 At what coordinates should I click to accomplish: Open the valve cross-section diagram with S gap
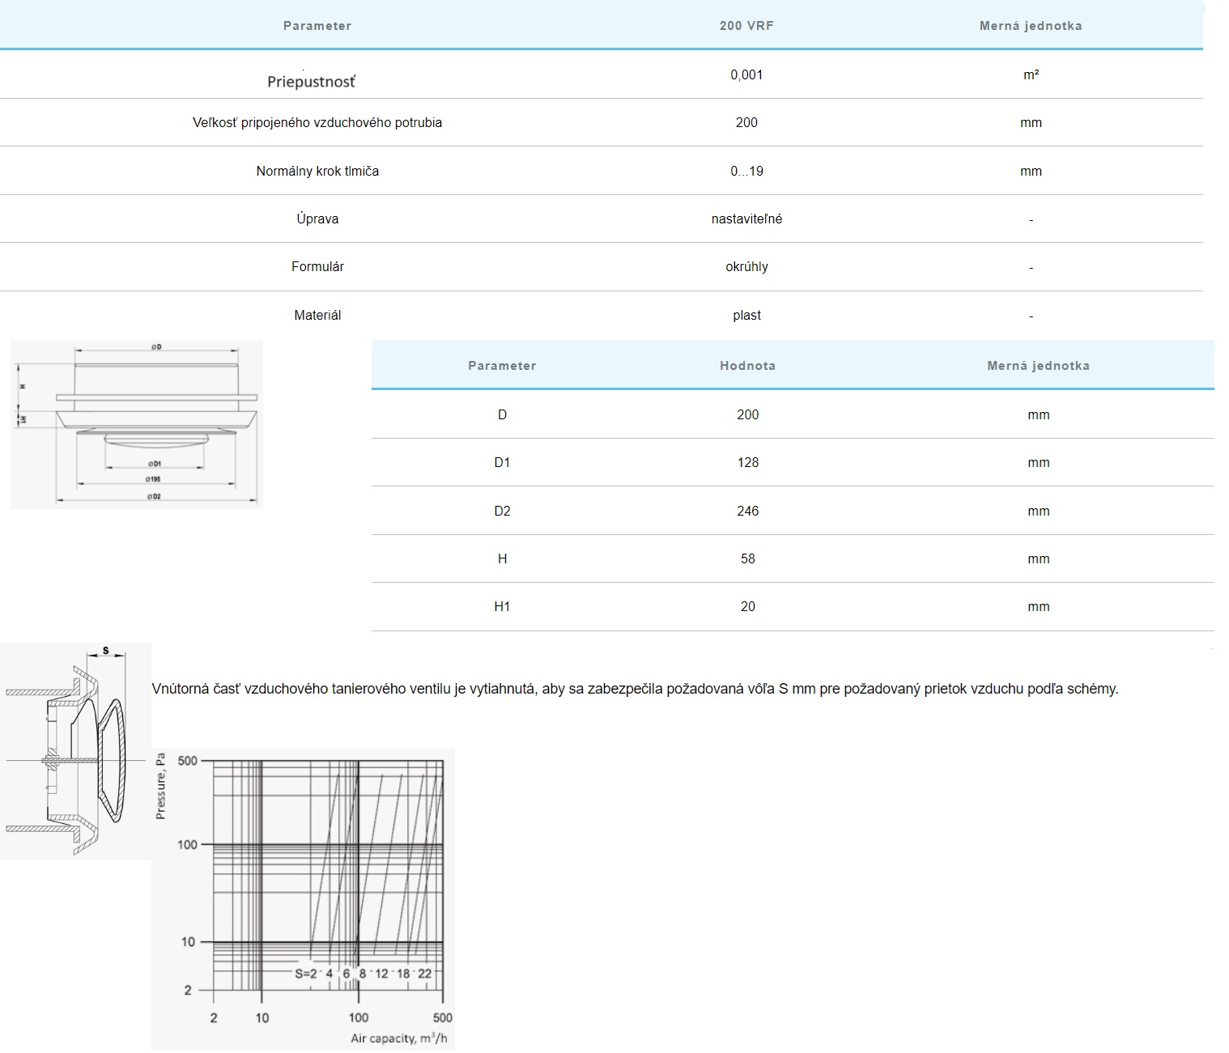tap(75, 751)
